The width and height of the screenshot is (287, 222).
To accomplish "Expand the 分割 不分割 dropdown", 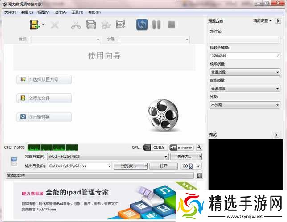I will tap(245, 105).
